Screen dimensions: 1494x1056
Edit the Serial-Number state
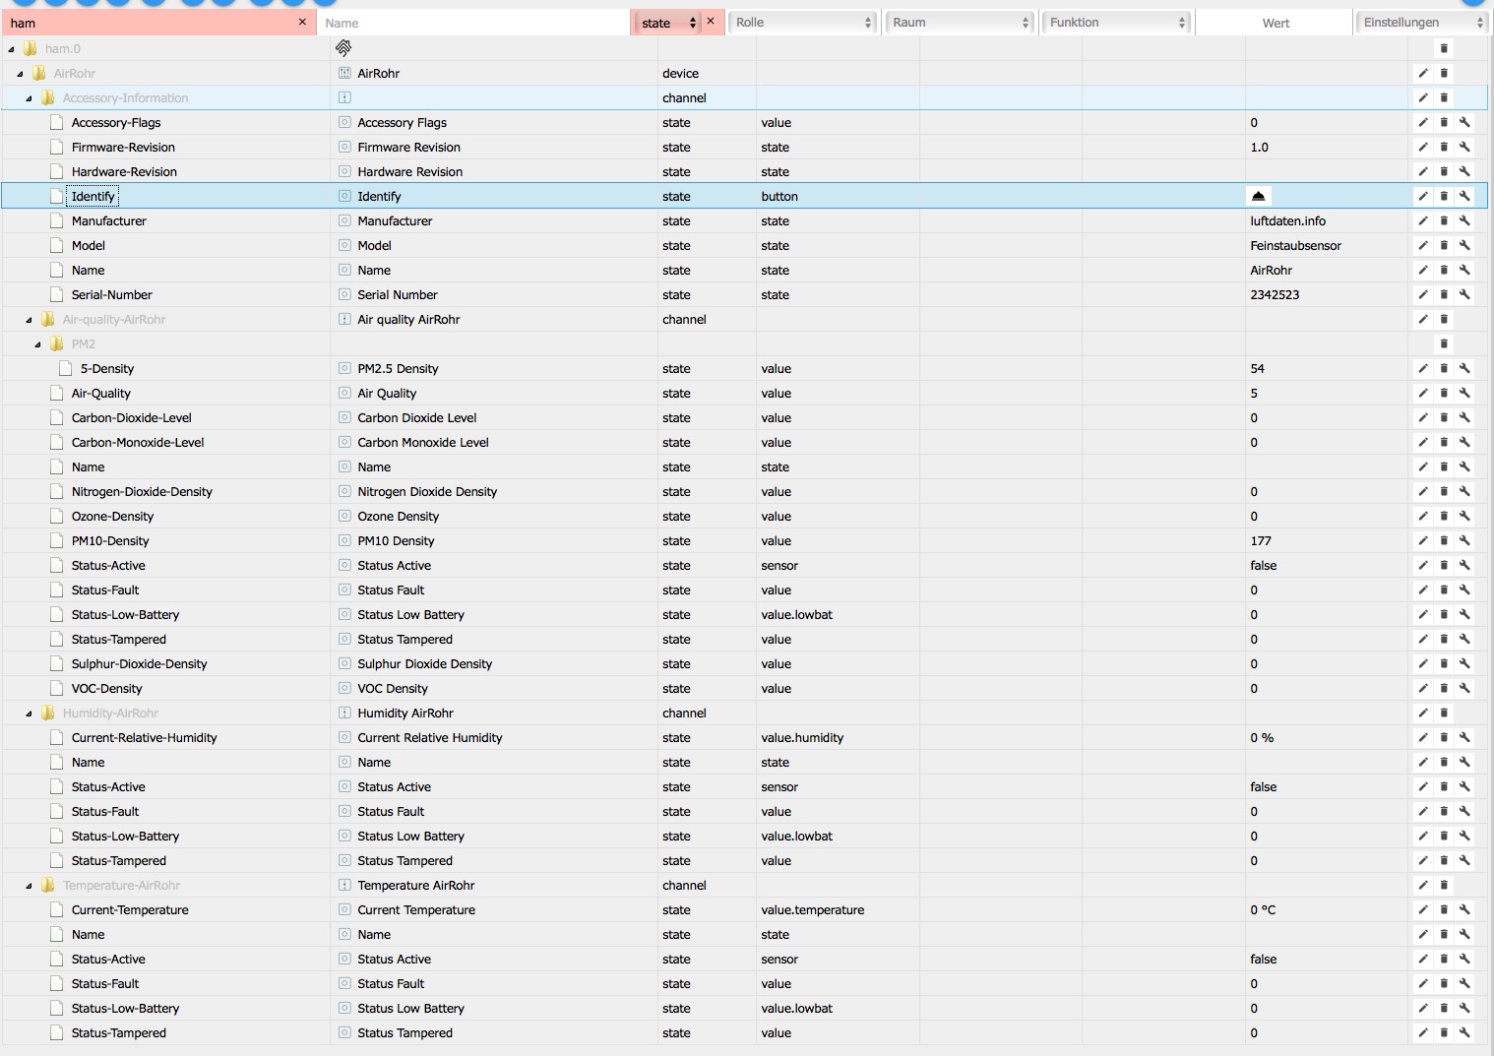(x=1423, y=294)
